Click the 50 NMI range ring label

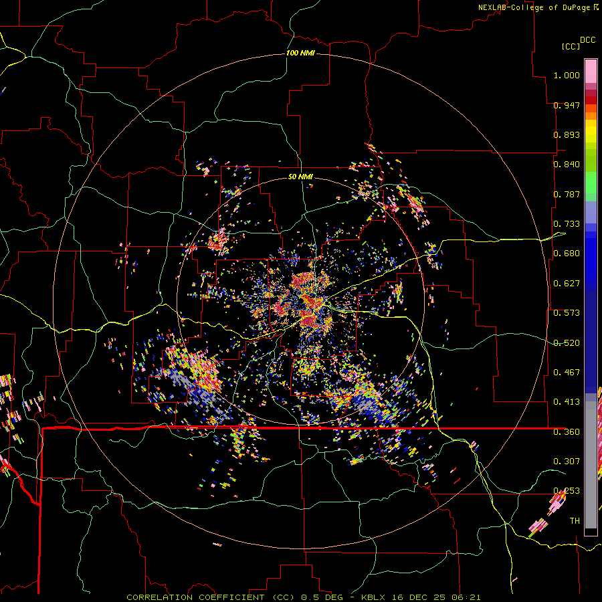tap(300, 177)
